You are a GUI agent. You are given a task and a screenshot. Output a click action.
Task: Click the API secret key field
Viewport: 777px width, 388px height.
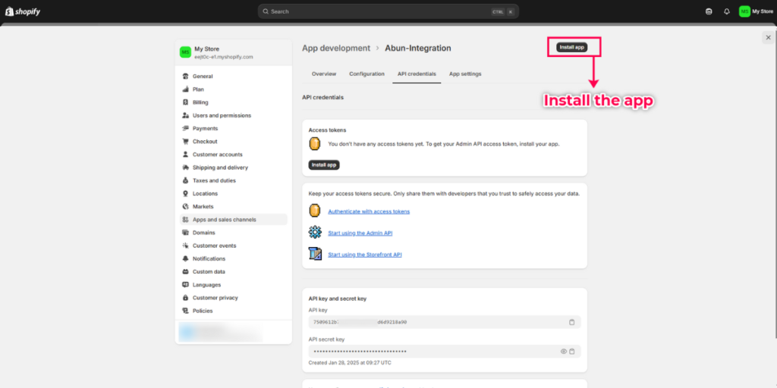(x=445, y=352)
